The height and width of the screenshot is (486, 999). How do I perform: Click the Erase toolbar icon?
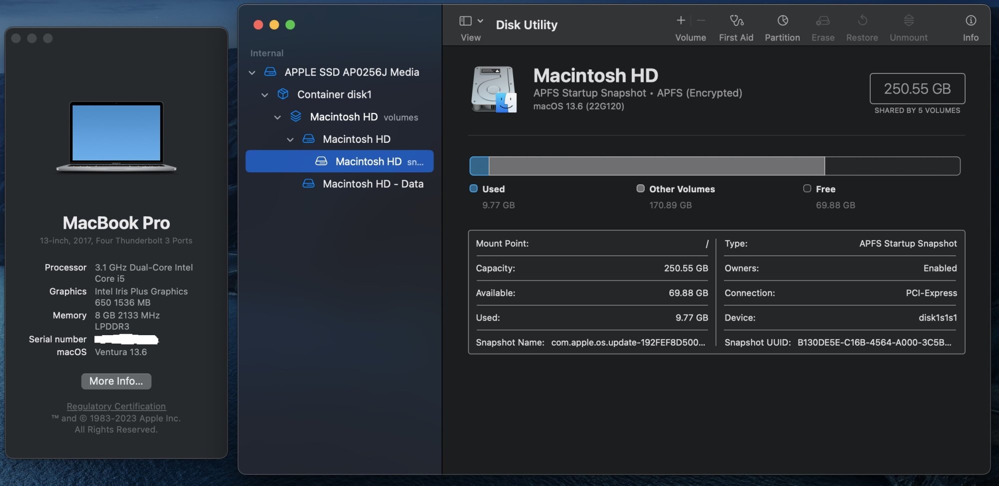pos(823,20)
